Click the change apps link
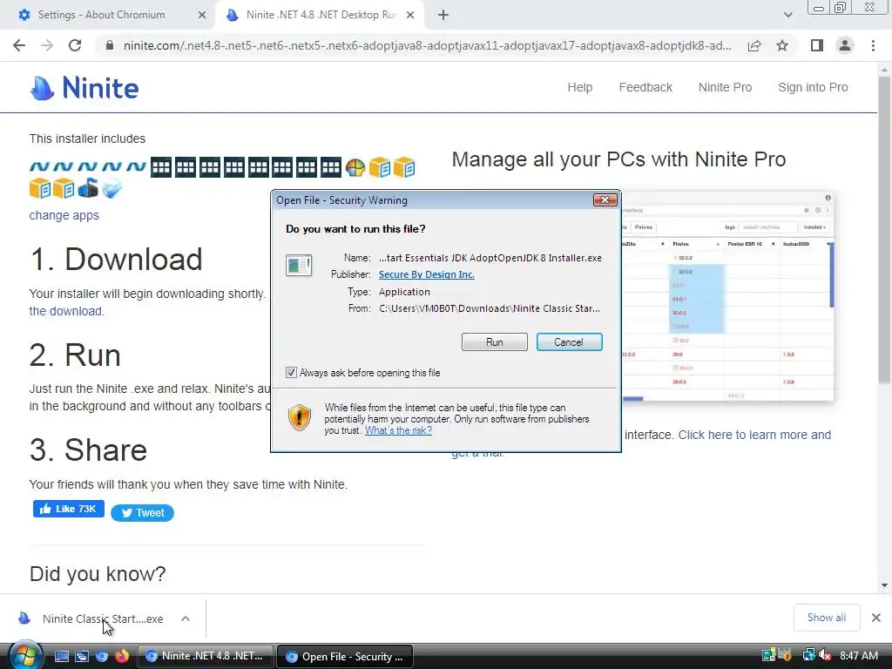Image resolution: width=892 pixels, height=669 pixels. [64, 215]
